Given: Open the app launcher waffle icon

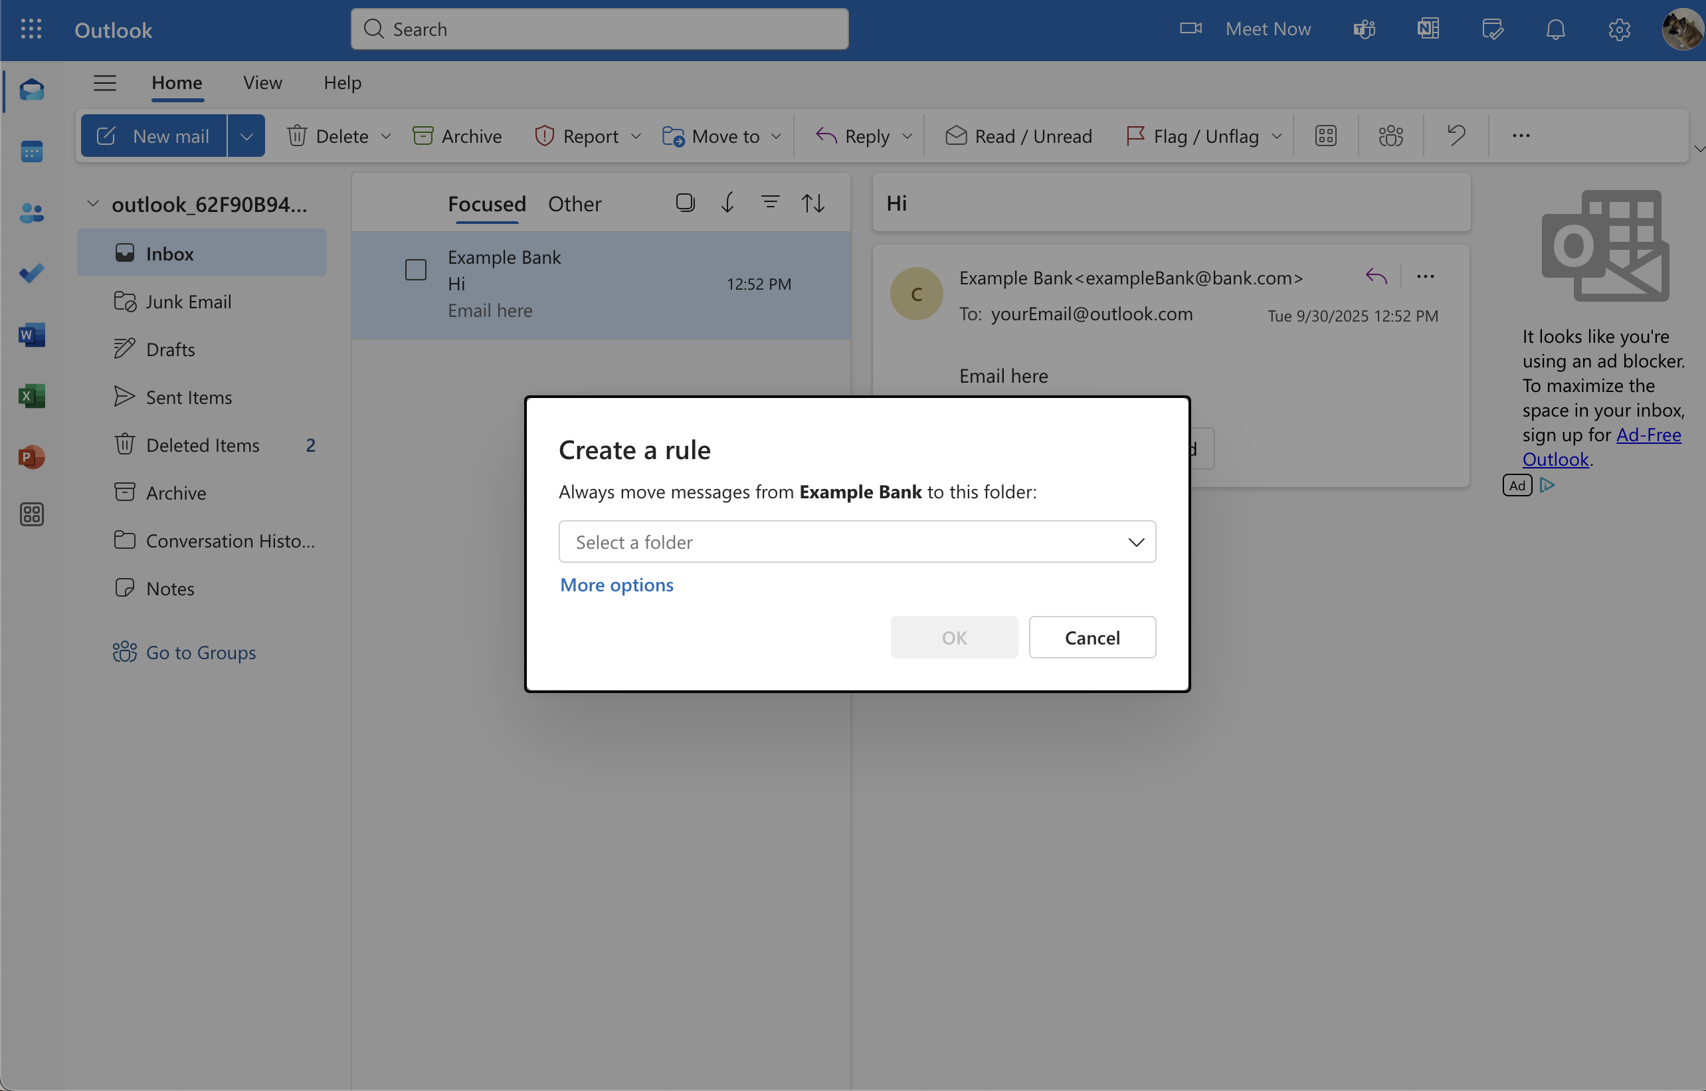Looking at the screenshot, I should [31, 29].
